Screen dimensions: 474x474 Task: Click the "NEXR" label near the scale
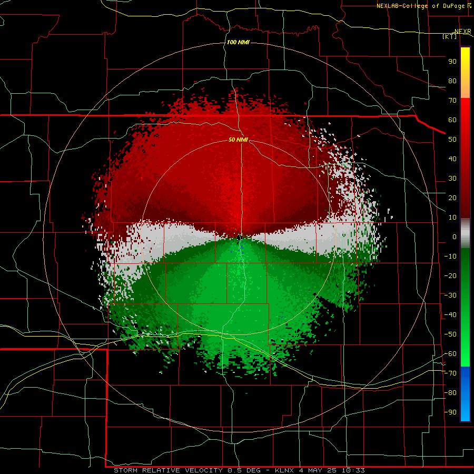click(463, 32)
